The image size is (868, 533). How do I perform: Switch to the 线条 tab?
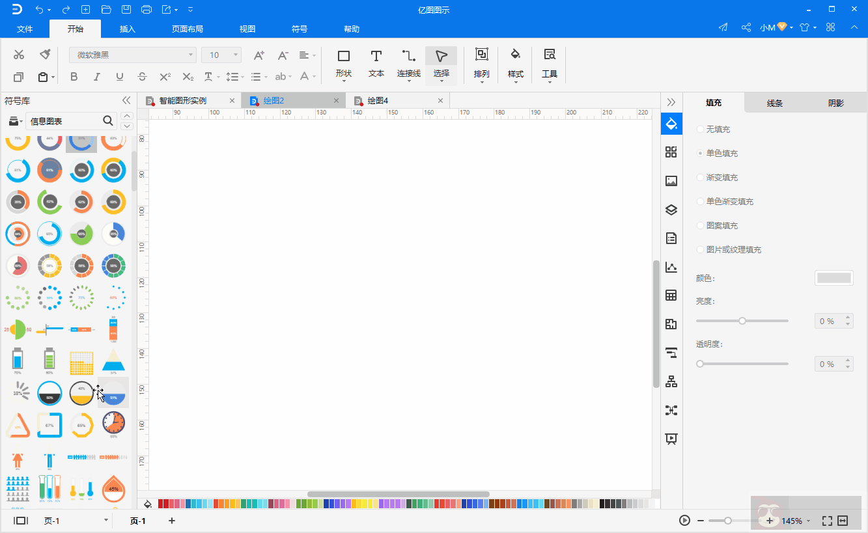pos(774,103)
